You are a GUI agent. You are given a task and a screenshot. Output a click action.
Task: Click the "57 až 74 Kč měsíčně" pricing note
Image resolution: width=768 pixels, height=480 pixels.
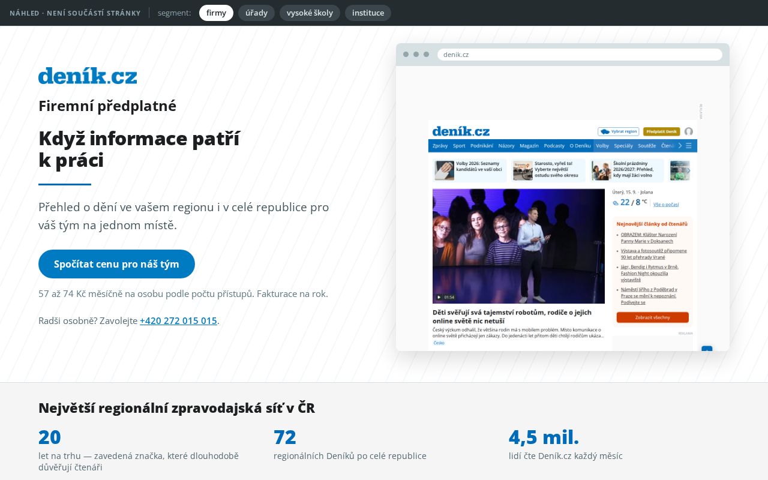[183, 294]
